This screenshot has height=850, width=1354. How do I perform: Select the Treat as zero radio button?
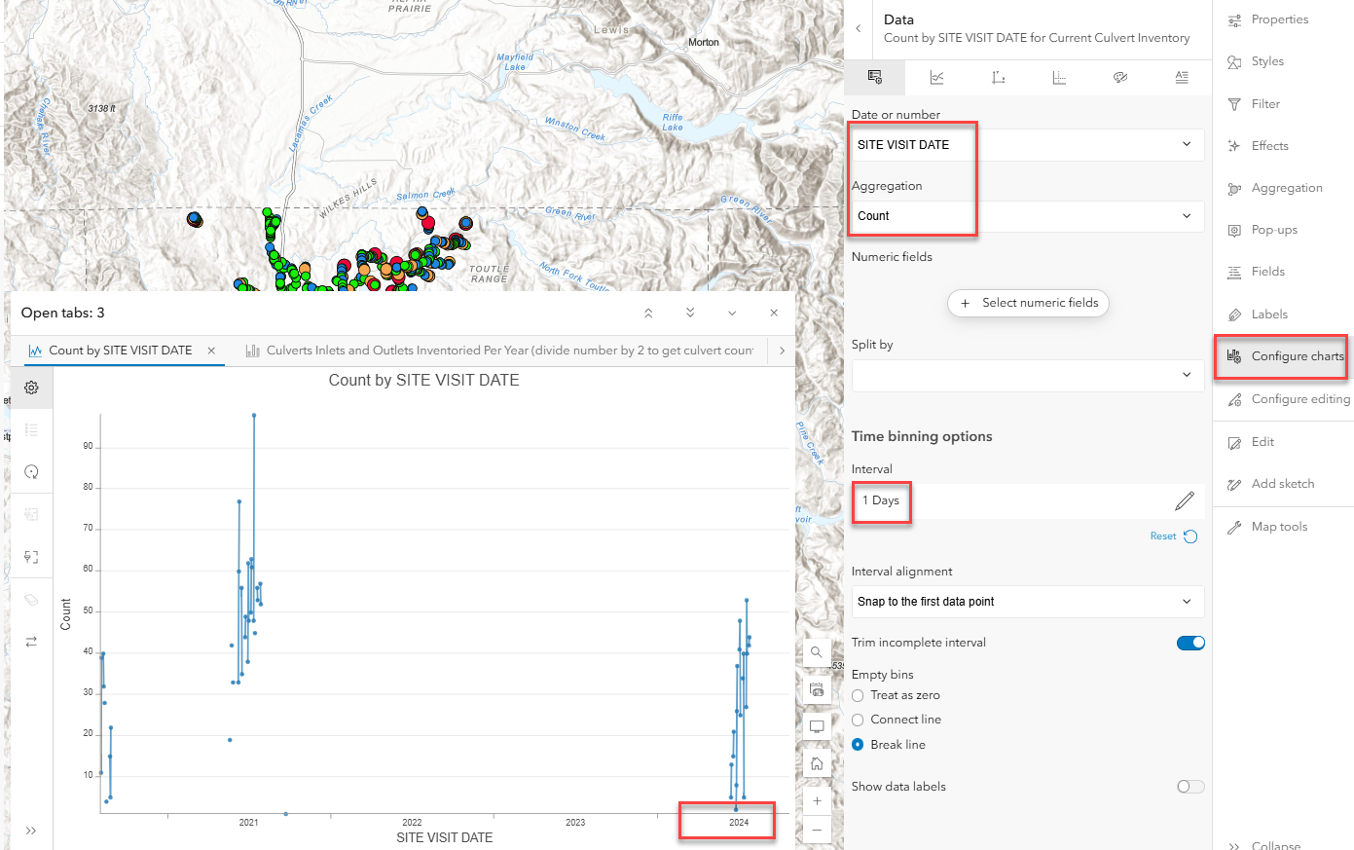tap(858, 695)
